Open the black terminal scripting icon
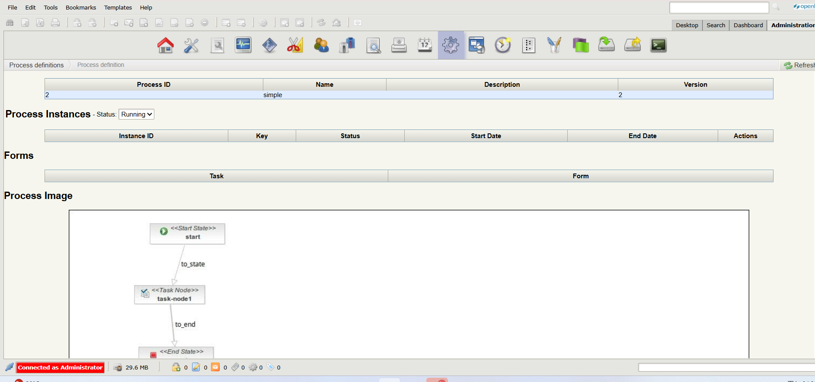815x382 pixels. point(658,45)
